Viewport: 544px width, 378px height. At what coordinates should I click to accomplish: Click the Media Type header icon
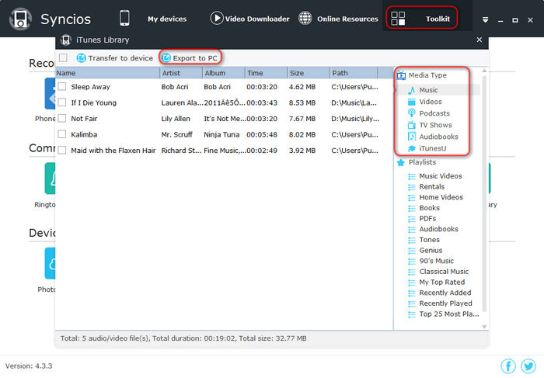click(401, 75)
